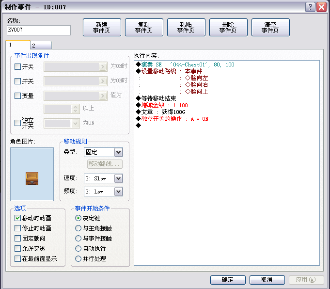Select the 等待移动结束 command line

point(227,98)
